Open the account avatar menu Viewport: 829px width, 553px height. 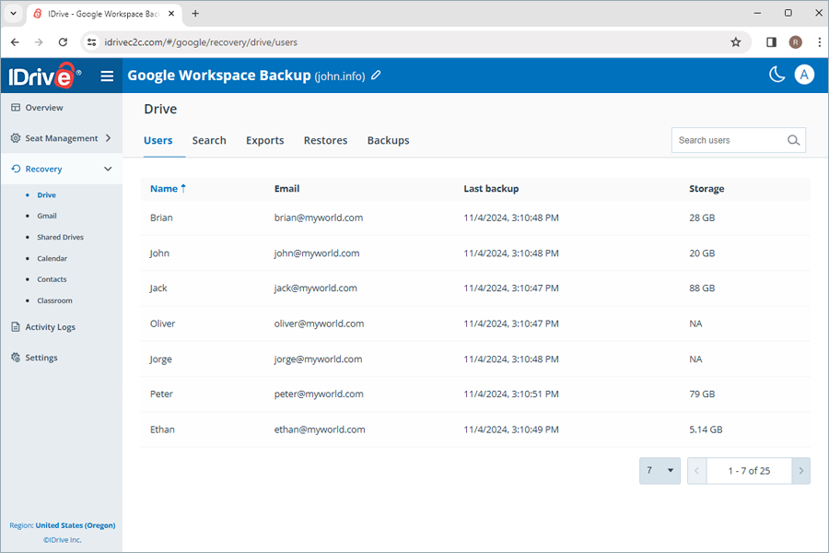click(804, 74)
